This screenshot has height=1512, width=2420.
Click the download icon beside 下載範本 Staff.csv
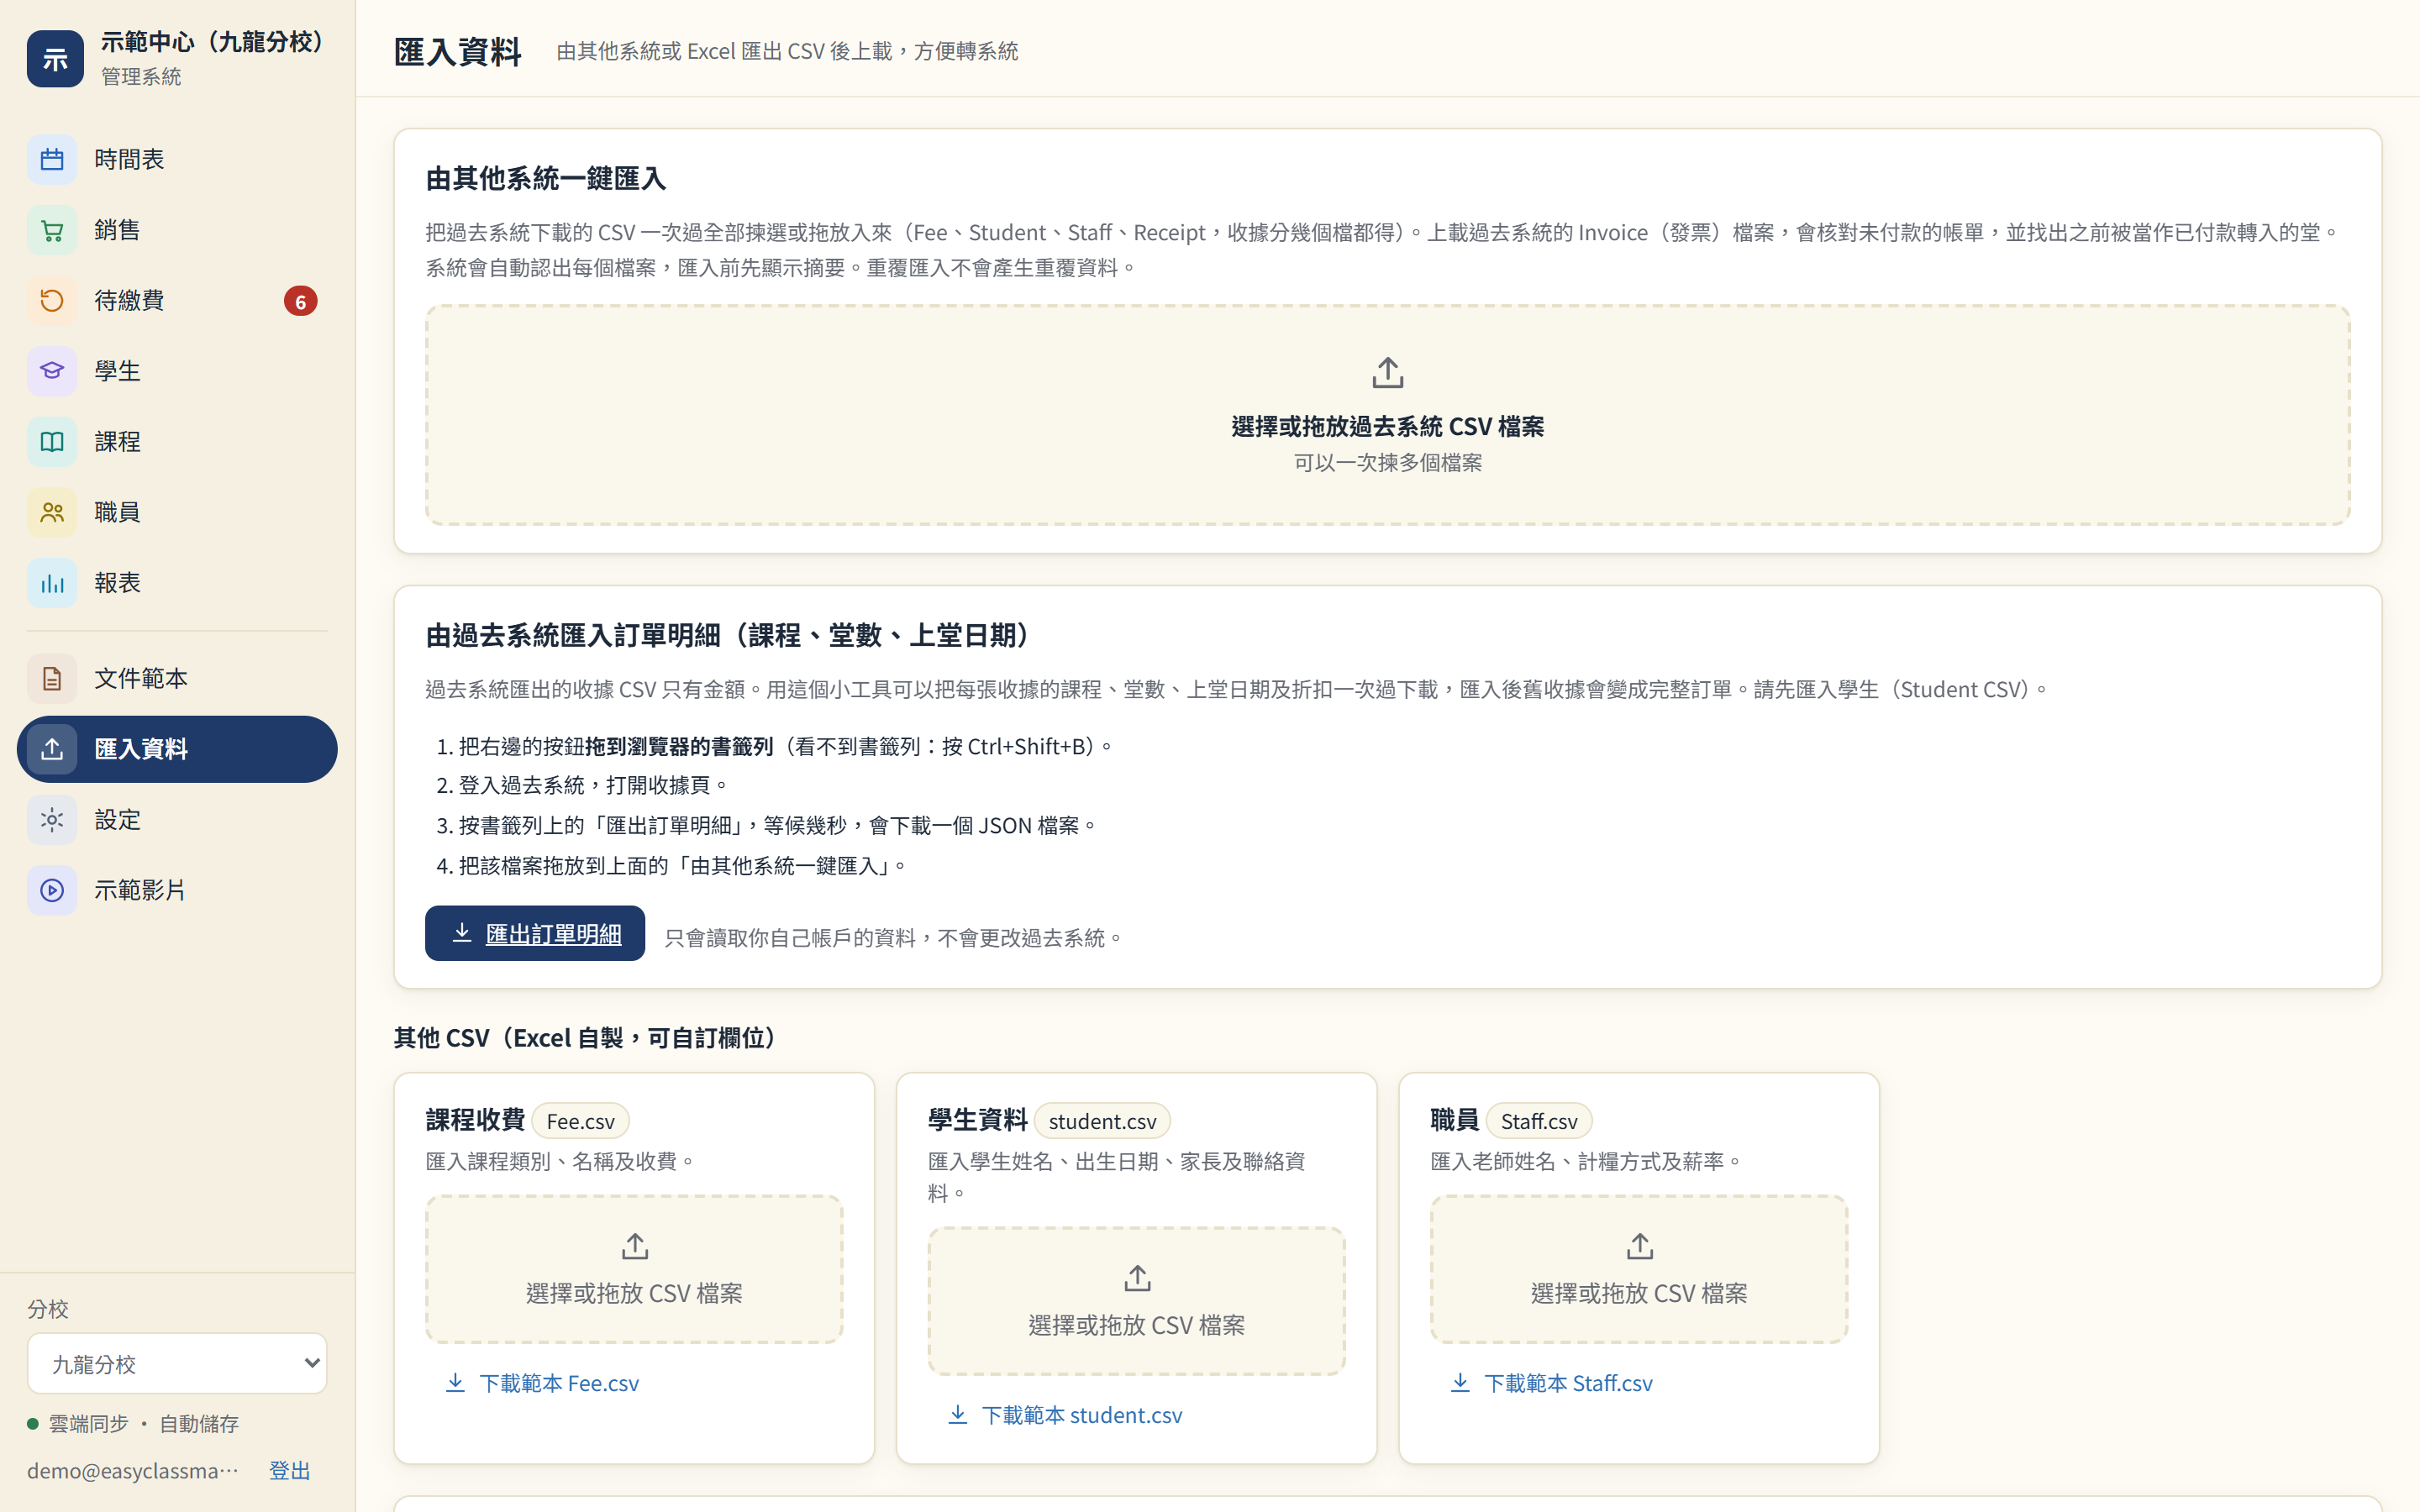[x=1460, y=1382]
